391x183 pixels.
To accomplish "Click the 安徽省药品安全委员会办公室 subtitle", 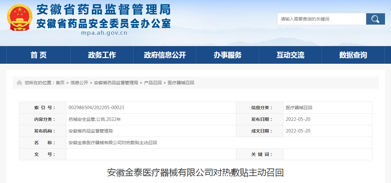I will click(104, 24).
